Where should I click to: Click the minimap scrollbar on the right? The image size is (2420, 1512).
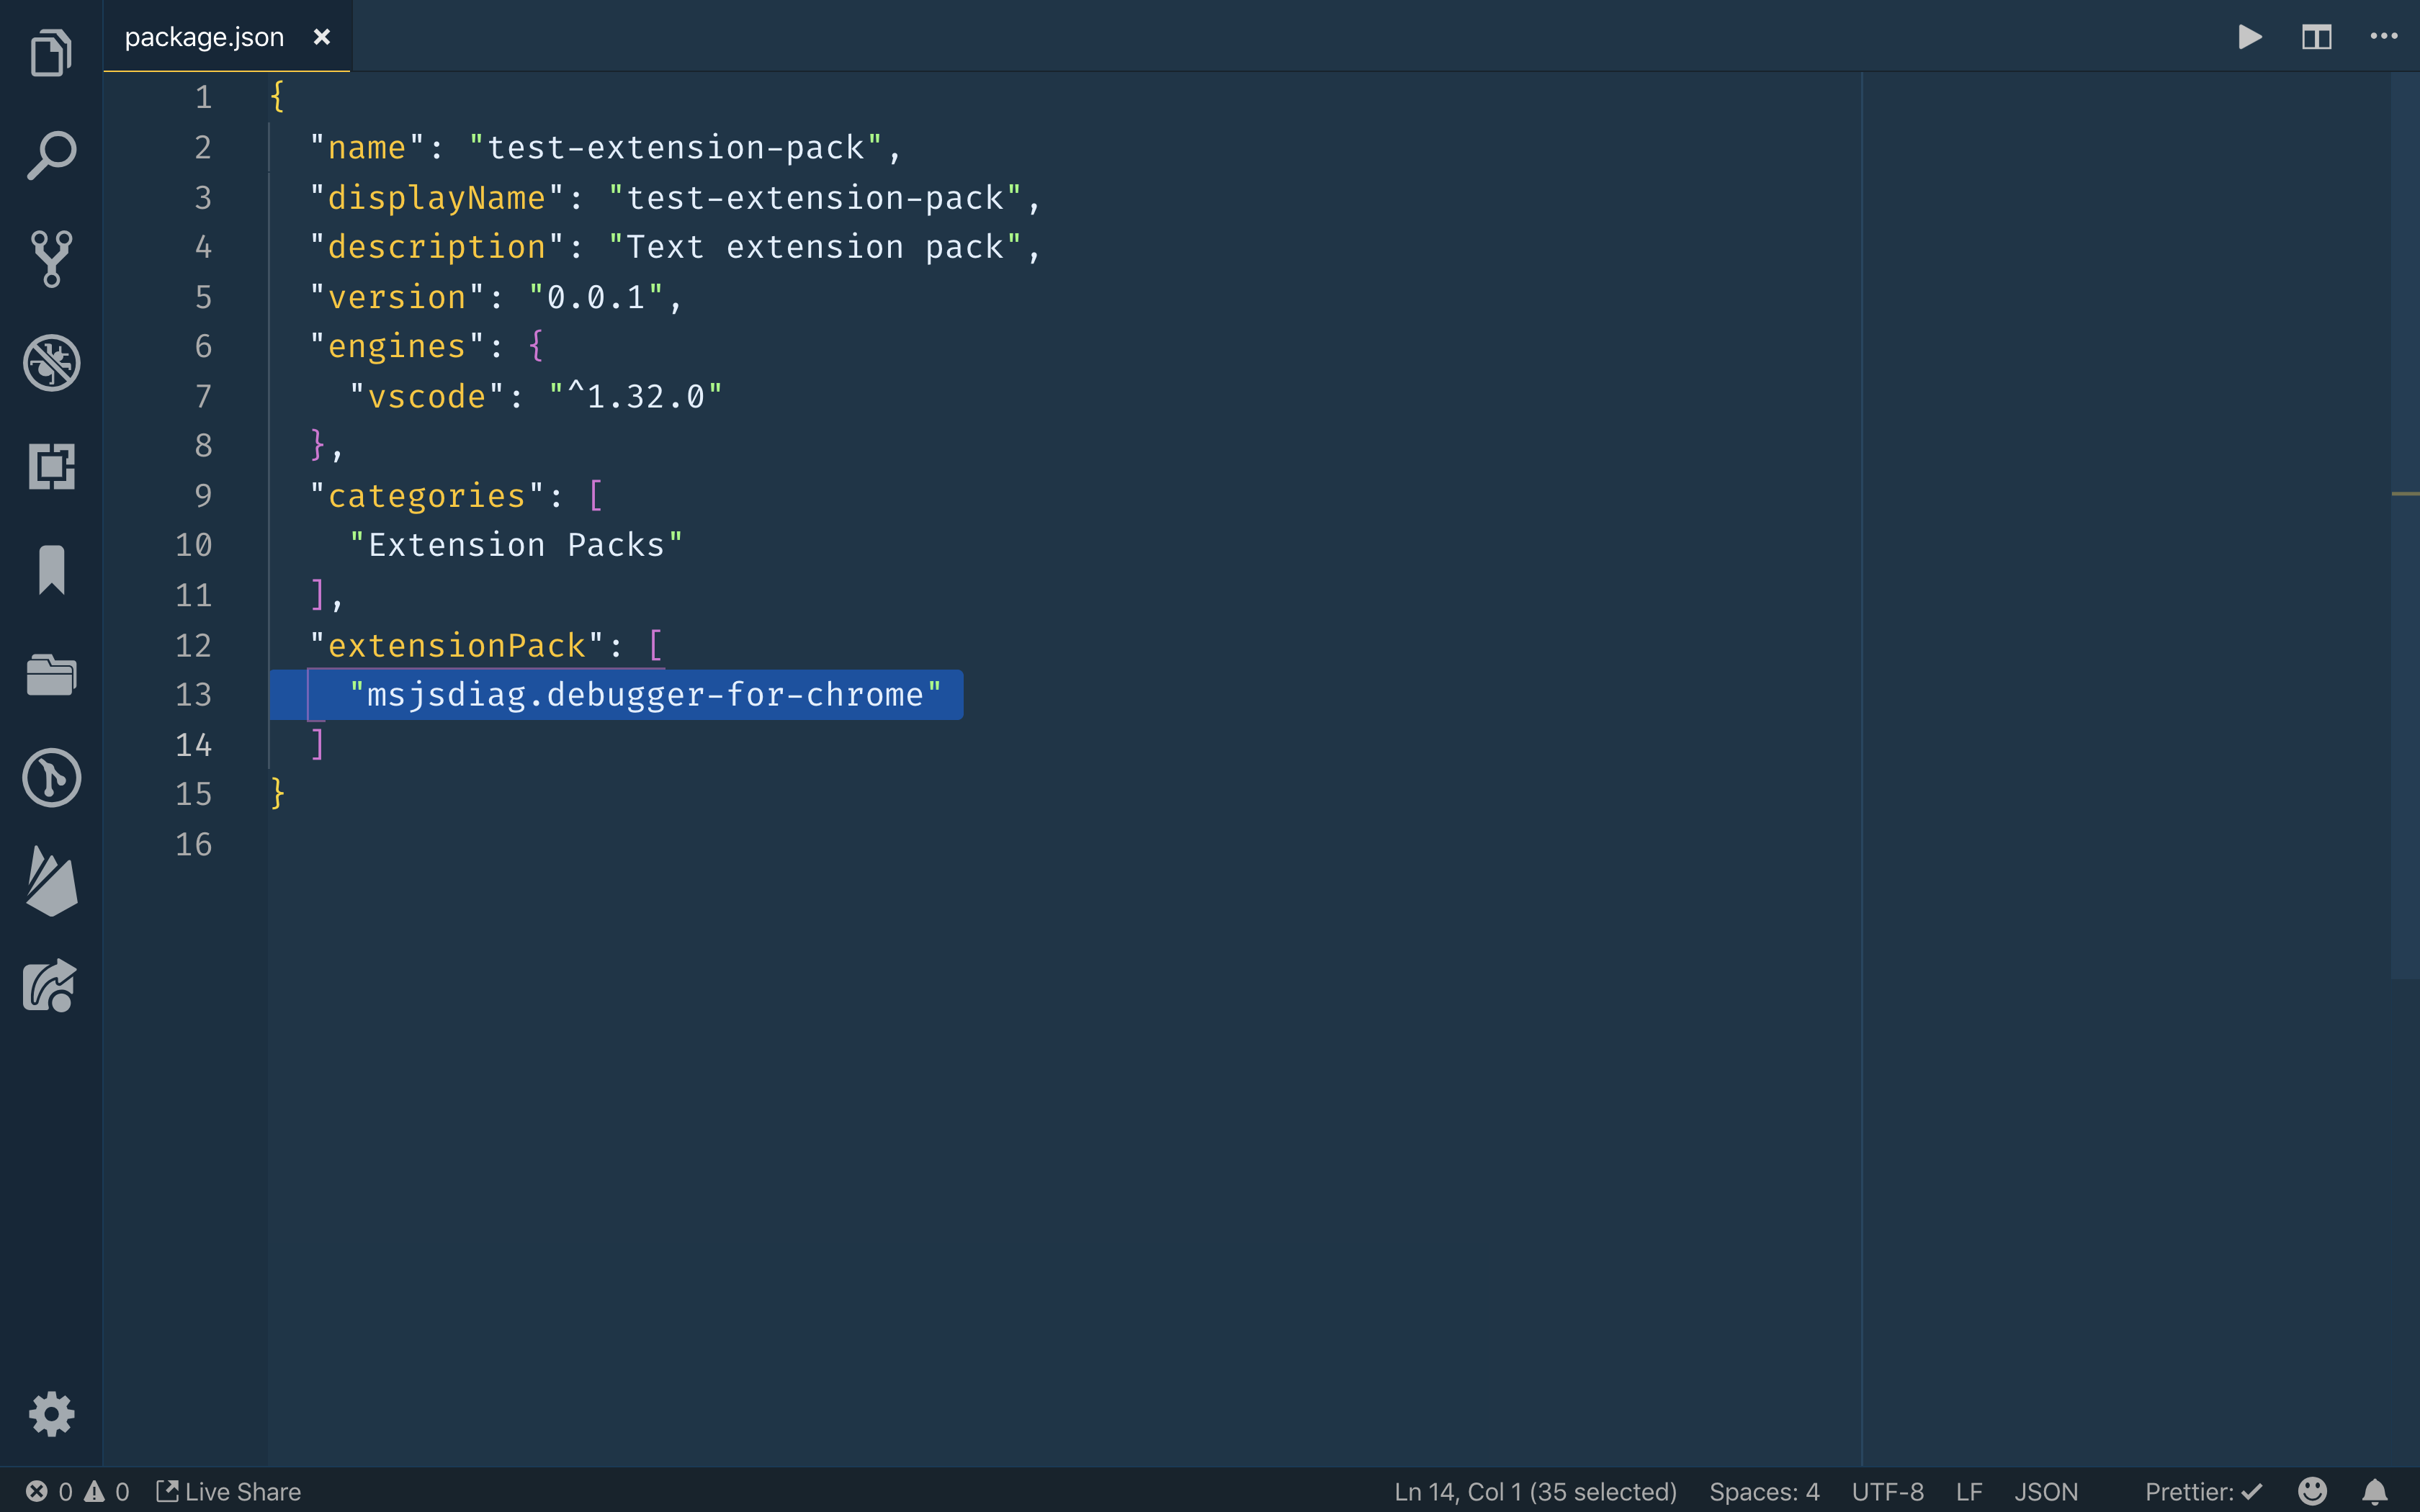2404,526
